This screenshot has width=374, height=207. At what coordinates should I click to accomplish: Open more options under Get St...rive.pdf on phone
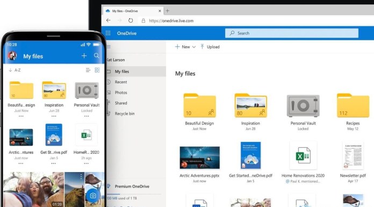click(x=53, y=163)
